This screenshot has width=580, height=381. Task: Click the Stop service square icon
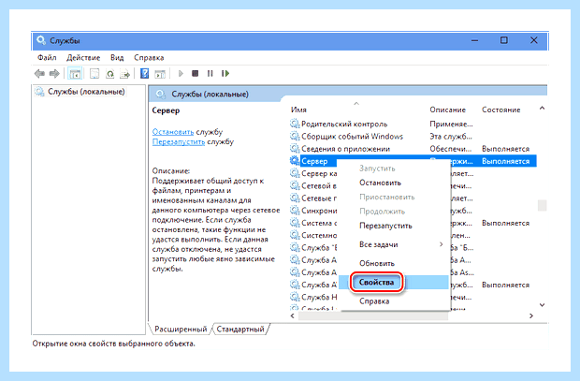pyautogui.click(x=195, y=73)
